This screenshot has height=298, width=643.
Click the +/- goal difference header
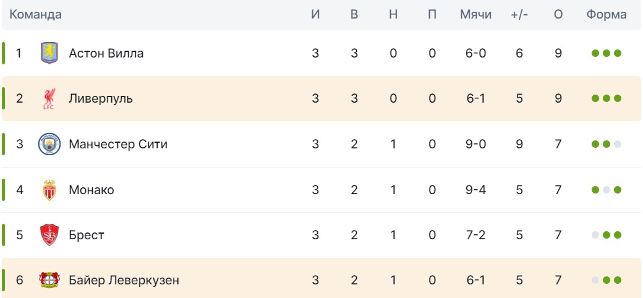point(519,15)
